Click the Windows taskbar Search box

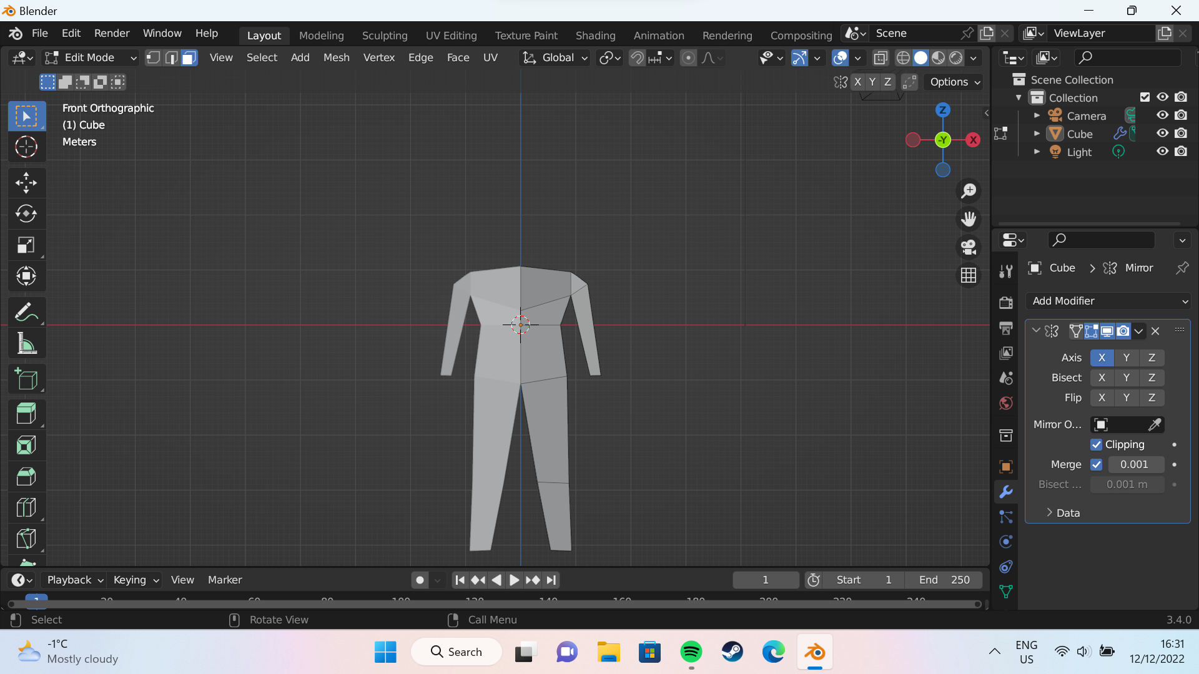coord(456,652)
